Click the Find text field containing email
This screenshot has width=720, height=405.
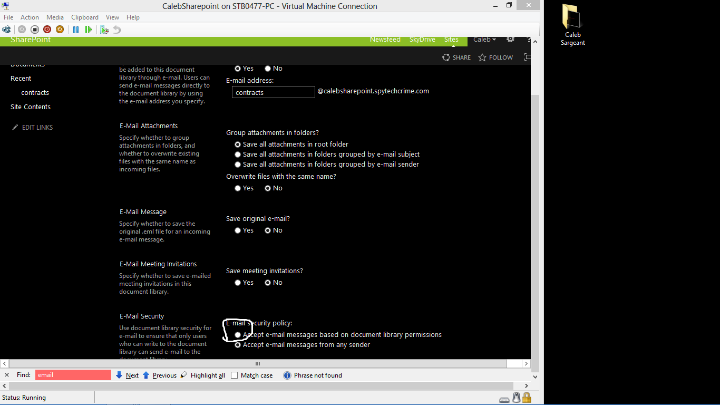coord(73,375)
